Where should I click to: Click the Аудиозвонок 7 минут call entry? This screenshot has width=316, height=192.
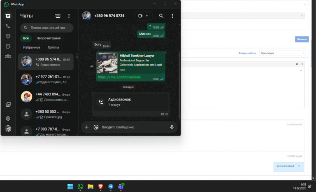point(131,102)
